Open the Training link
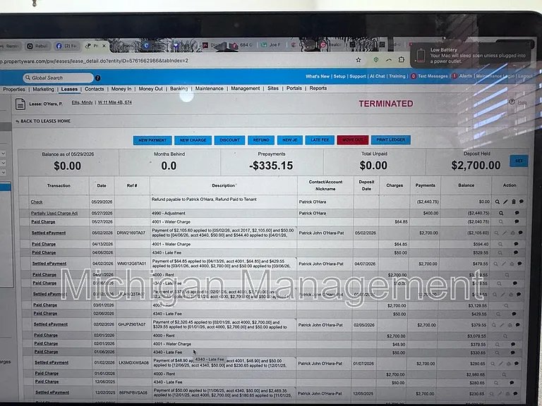This screenshot has width=542, height=406. [x=397, y=76]
